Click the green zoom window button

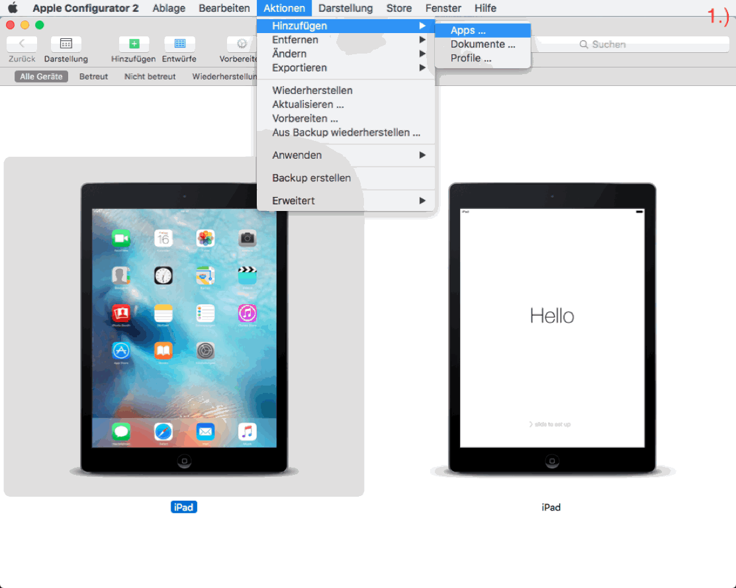(40, 25)
